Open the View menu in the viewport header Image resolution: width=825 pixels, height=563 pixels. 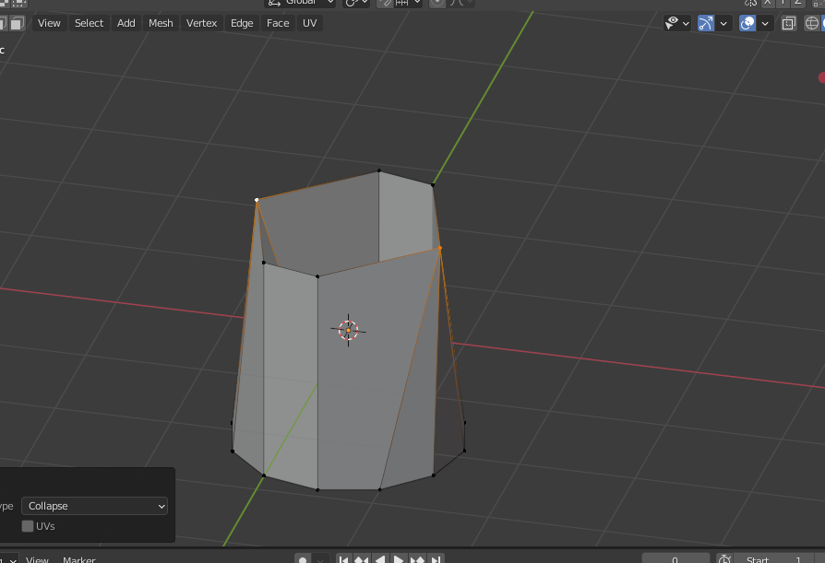tap(49, 23)
